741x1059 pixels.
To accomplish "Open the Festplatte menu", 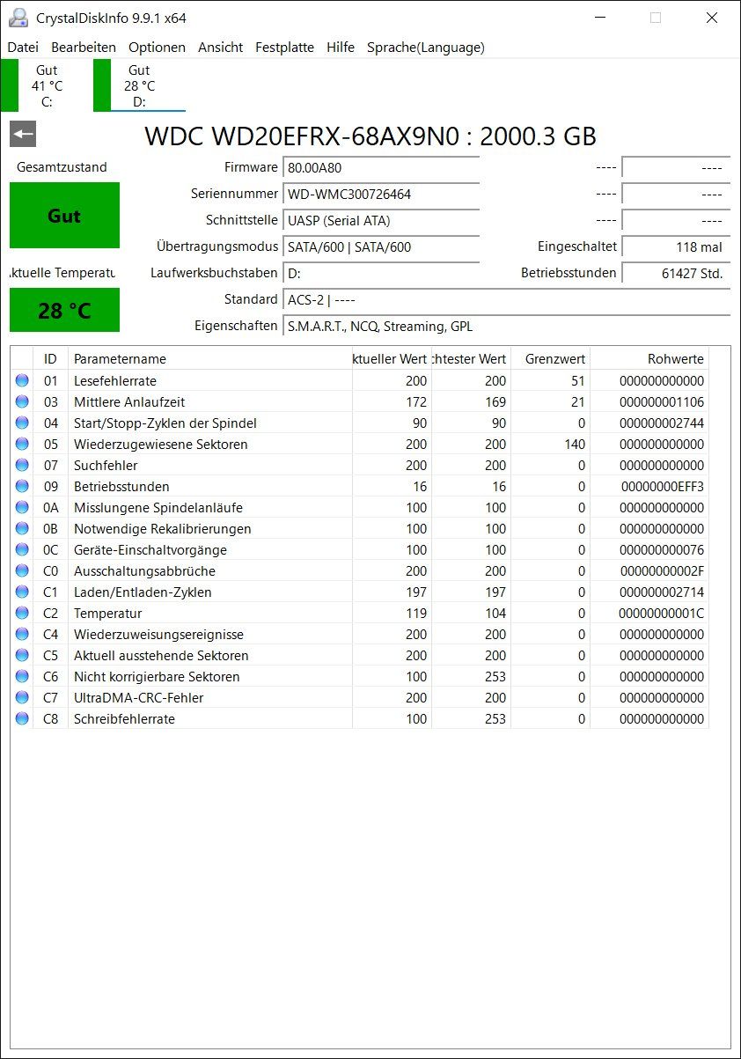I will pos(284,48).
